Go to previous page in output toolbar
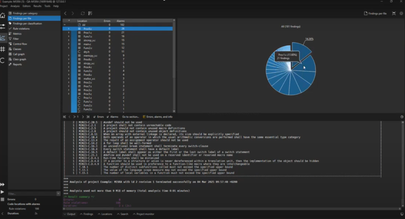 pos(69,117)
